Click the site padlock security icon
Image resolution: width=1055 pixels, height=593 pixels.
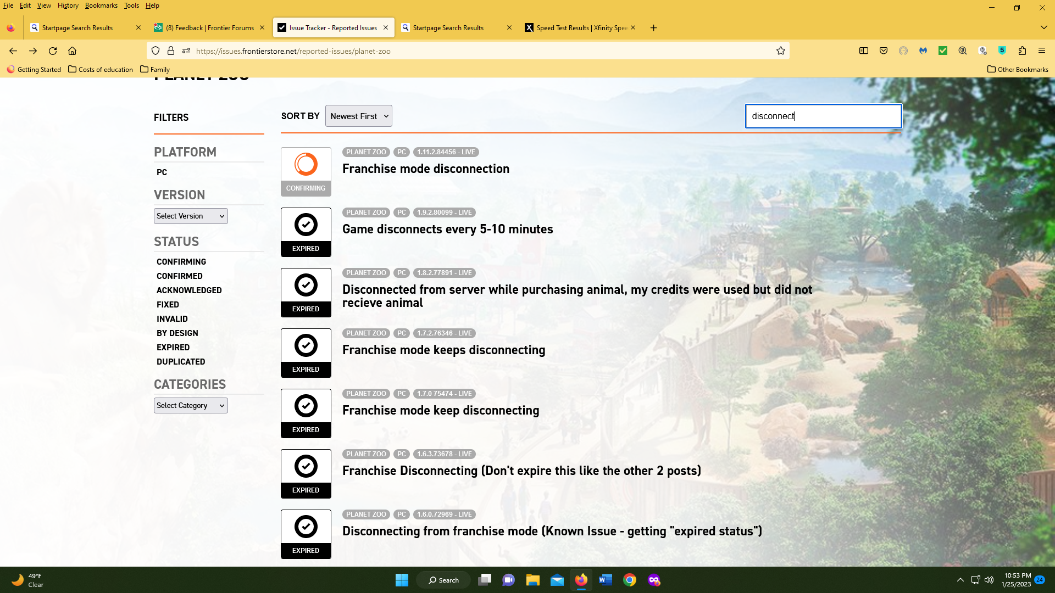point(171,51)
